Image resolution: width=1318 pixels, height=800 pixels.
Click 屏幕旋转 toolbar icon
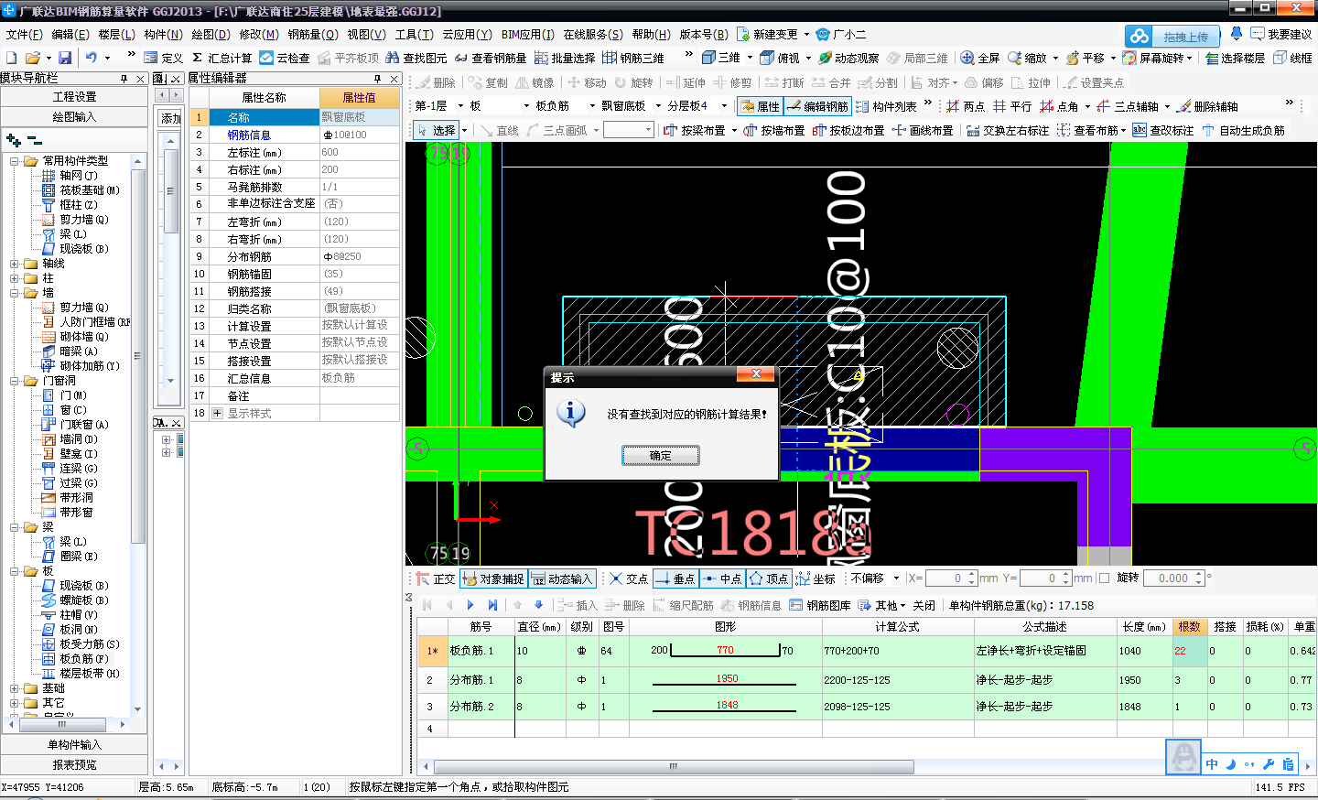1129,58
